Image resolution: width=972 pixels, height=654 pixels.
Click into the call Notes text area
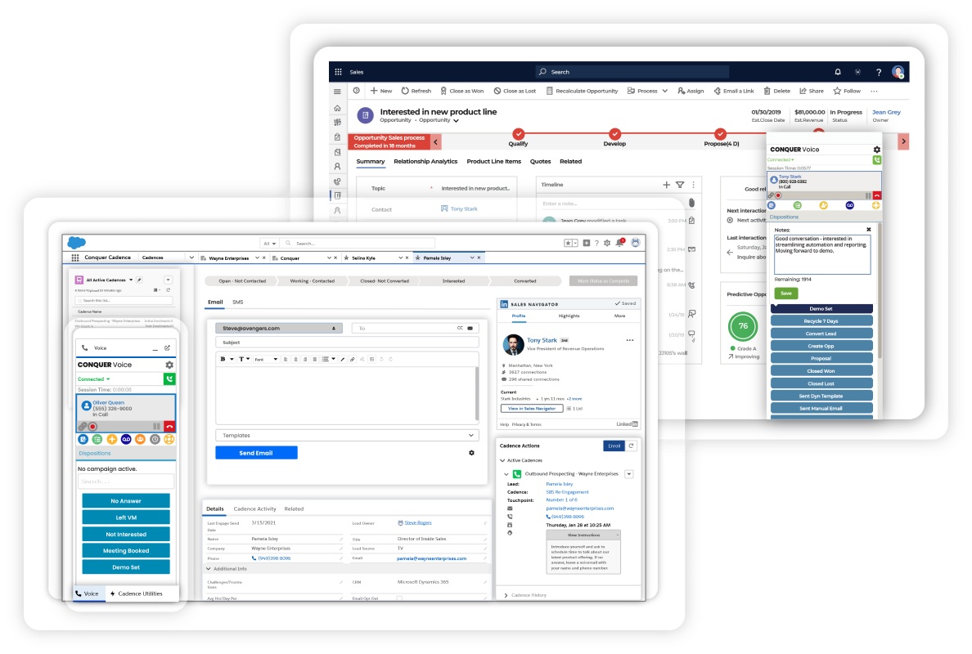click(822, 254)
